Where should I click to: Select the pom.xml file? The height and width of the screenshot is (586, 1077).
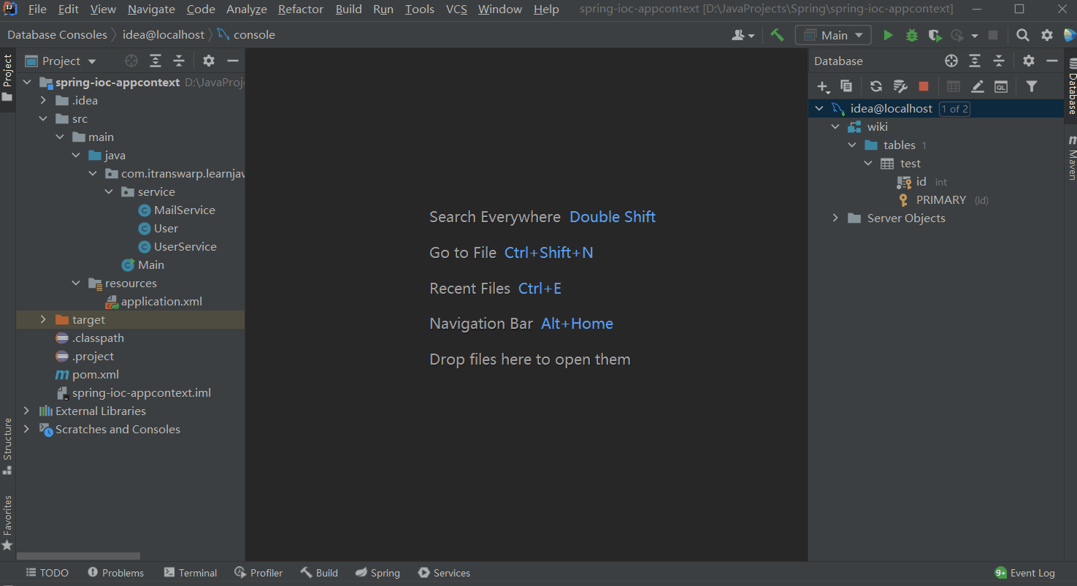tap(96, 374)
